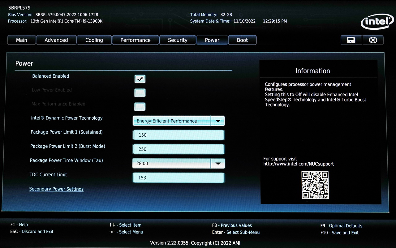The width and height of the screenshot is (396, 248).
Task: Edit Package Power Limit 1 field showing 150
Action: click(179, 135)
